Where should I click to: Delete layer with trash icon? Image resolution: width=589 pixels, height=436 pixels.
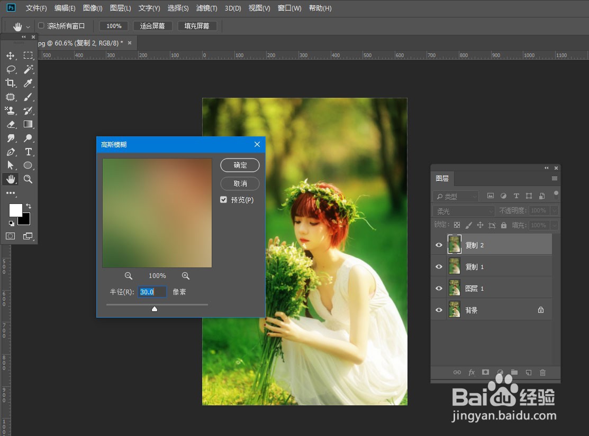point(542,372)
